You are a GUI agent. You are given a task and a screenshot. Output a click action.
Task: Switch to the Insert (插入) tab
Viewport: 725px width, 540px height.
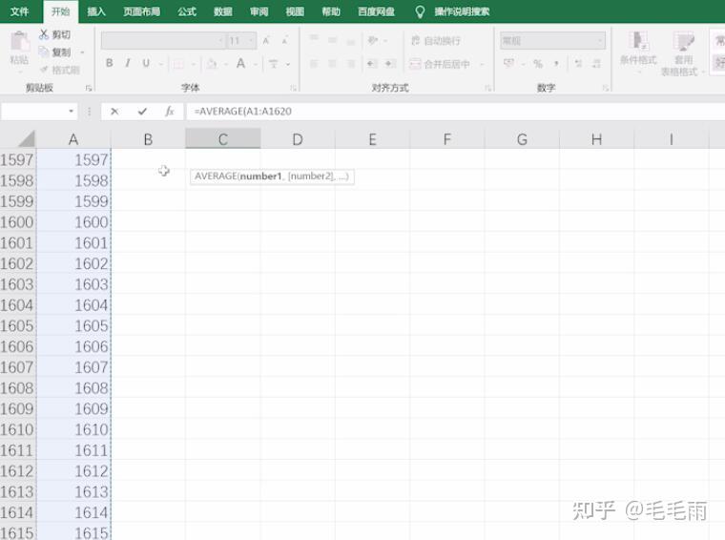(96, 11)
